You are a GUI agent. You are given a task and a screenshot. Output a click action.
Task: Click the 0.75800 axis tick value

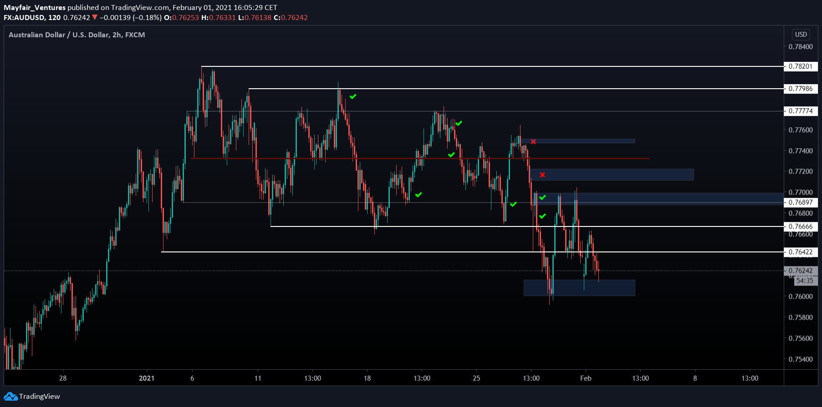point(801,317)
